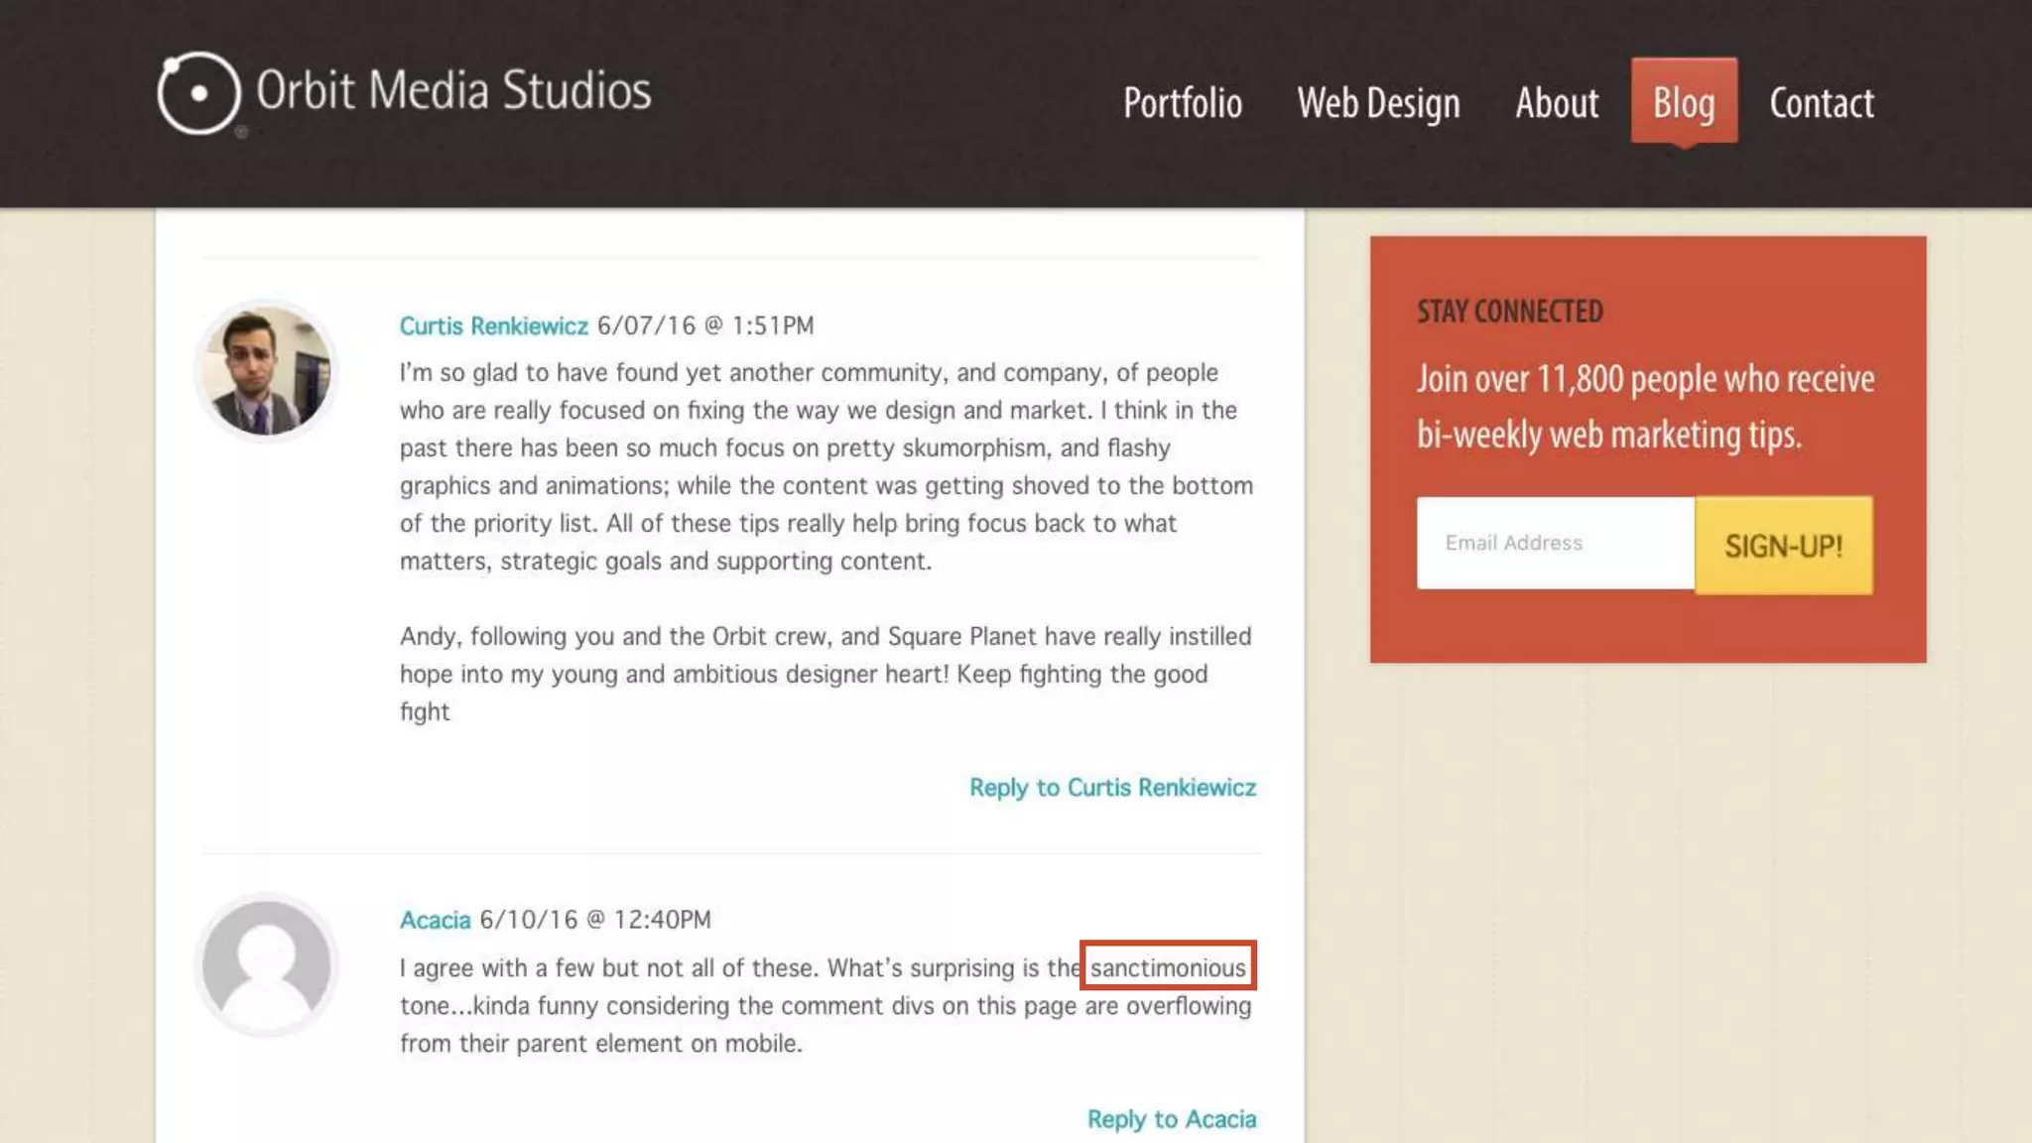2032x1143 pixels.
Task: Click the 6/07/16 @ 1:51PM comment timestamp
Action: pos(705,325)
